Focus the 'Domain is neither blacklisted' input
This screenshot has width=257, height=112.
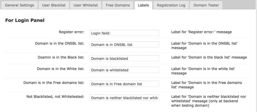pyautogui.click(x=124, y=98)
